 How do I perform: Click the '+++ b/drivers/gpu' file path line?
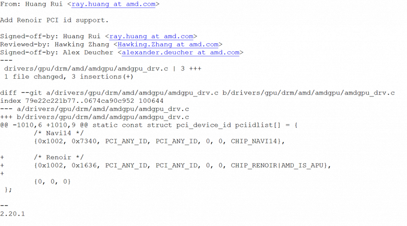(x=94, y=117)
